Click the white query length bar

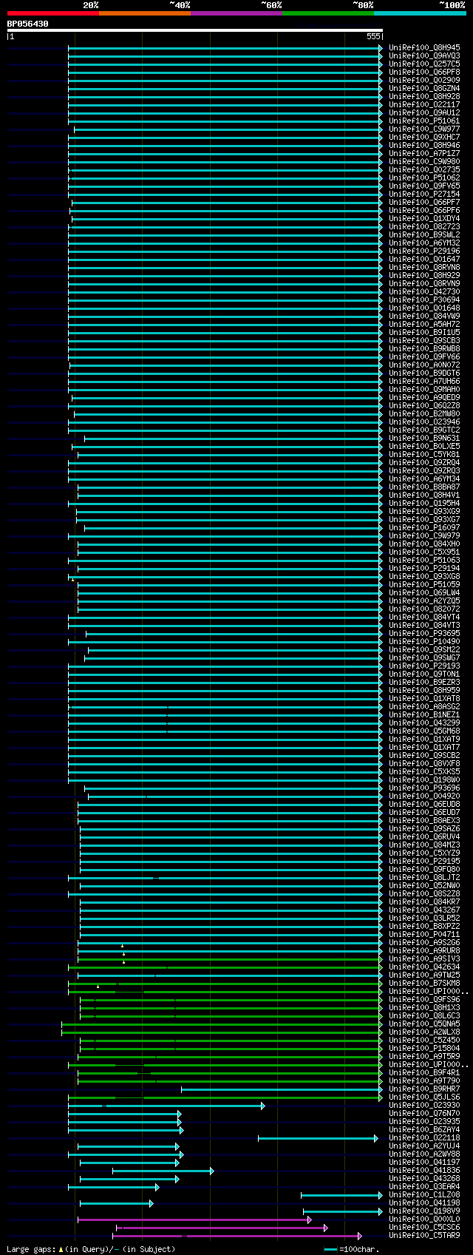point(195,30)
